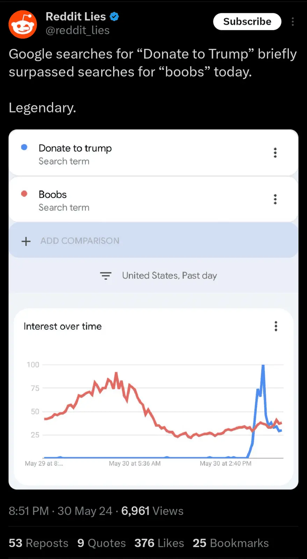Open options for Donate to trump term
This screenshot has height=559, width=307.
pyautogui.click(x=275, y=153)
